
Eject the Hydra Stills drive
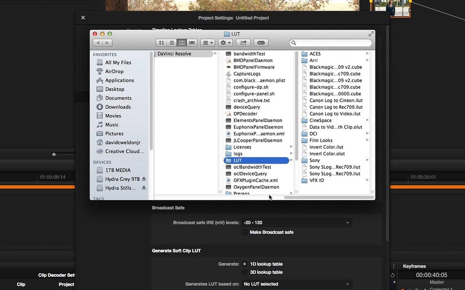144,188
